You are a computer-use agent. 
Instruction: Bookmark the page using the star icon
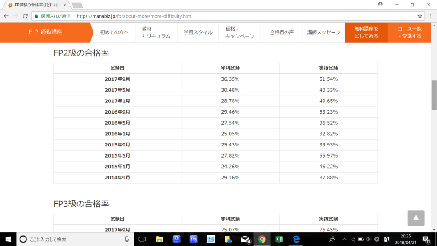point(420,16)
